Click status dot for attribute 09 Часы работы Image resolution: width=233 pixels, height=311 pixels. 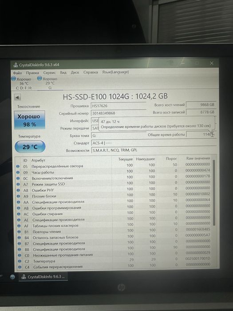pyautogui.click(x=18, y=172)
